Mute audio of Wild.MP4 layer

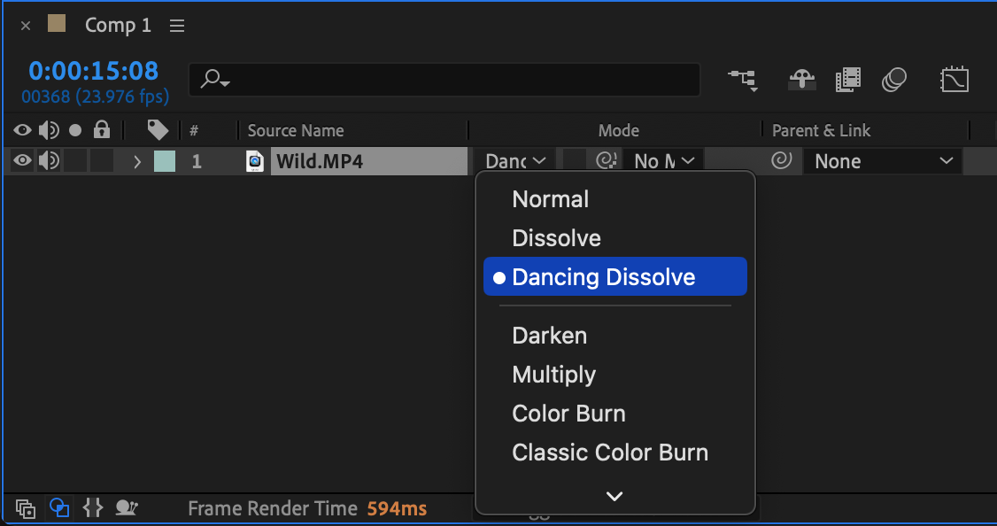coord(49,161)
